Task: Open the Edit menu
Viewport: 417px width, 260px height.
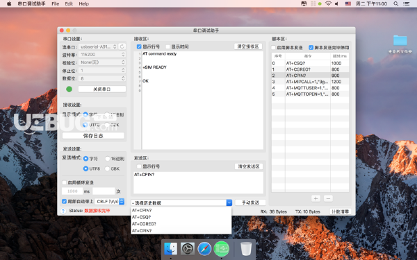Action: (x=69, y=3)
